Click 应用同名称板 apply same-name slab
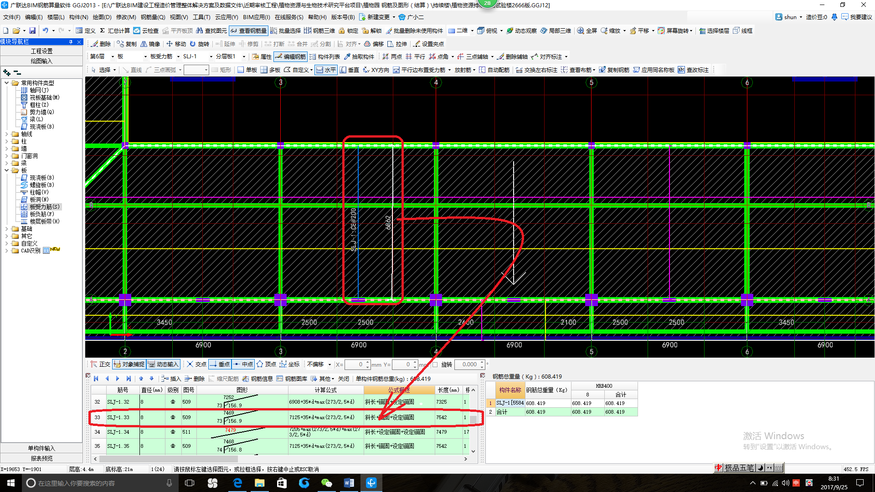The height and width of the screenshot is (492, 875). click(654, 70)
